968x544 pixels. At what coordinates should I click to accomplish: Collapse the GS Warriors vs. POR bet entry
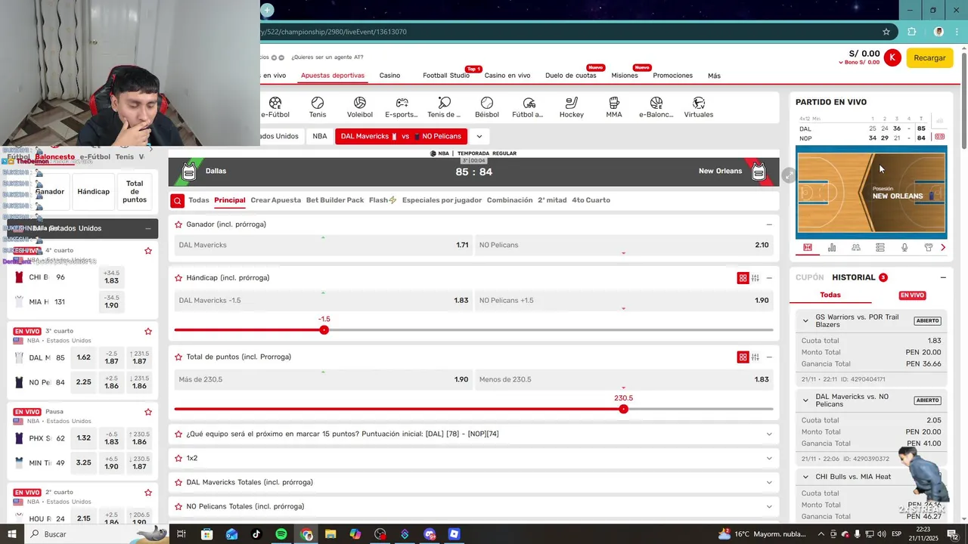[x=805, y=320]
